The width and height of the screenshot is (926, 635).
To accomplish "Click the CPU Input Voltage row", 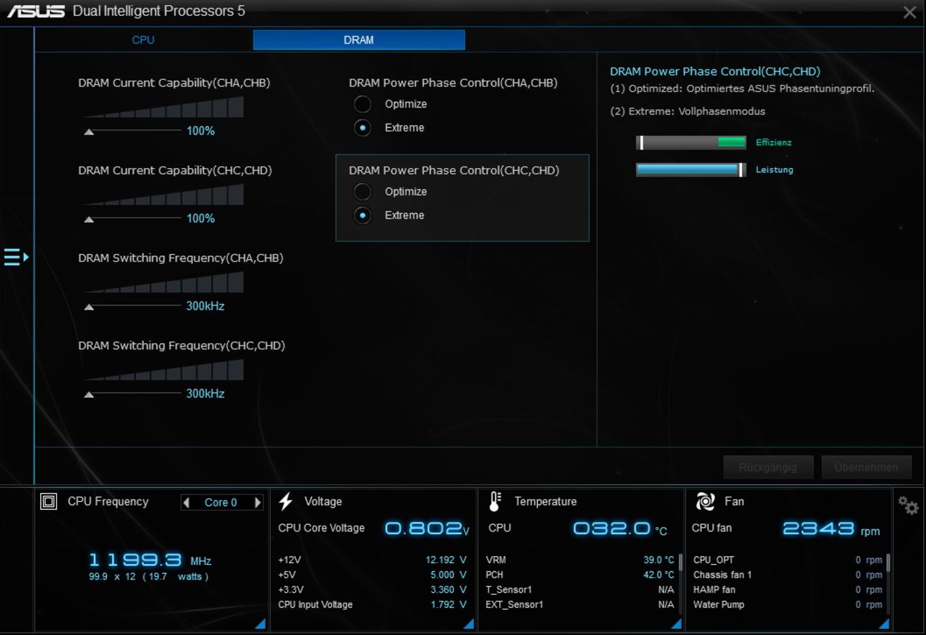I will pyautogui.click(x=372, y=605).
